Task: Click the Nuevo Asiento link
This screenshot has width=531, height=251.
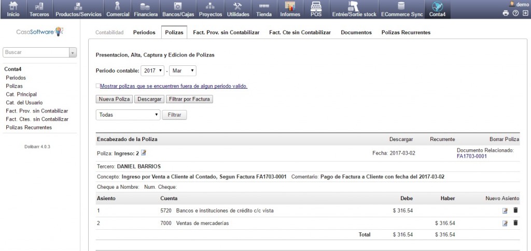Action: pyautogui.click(x=502, y=198)
